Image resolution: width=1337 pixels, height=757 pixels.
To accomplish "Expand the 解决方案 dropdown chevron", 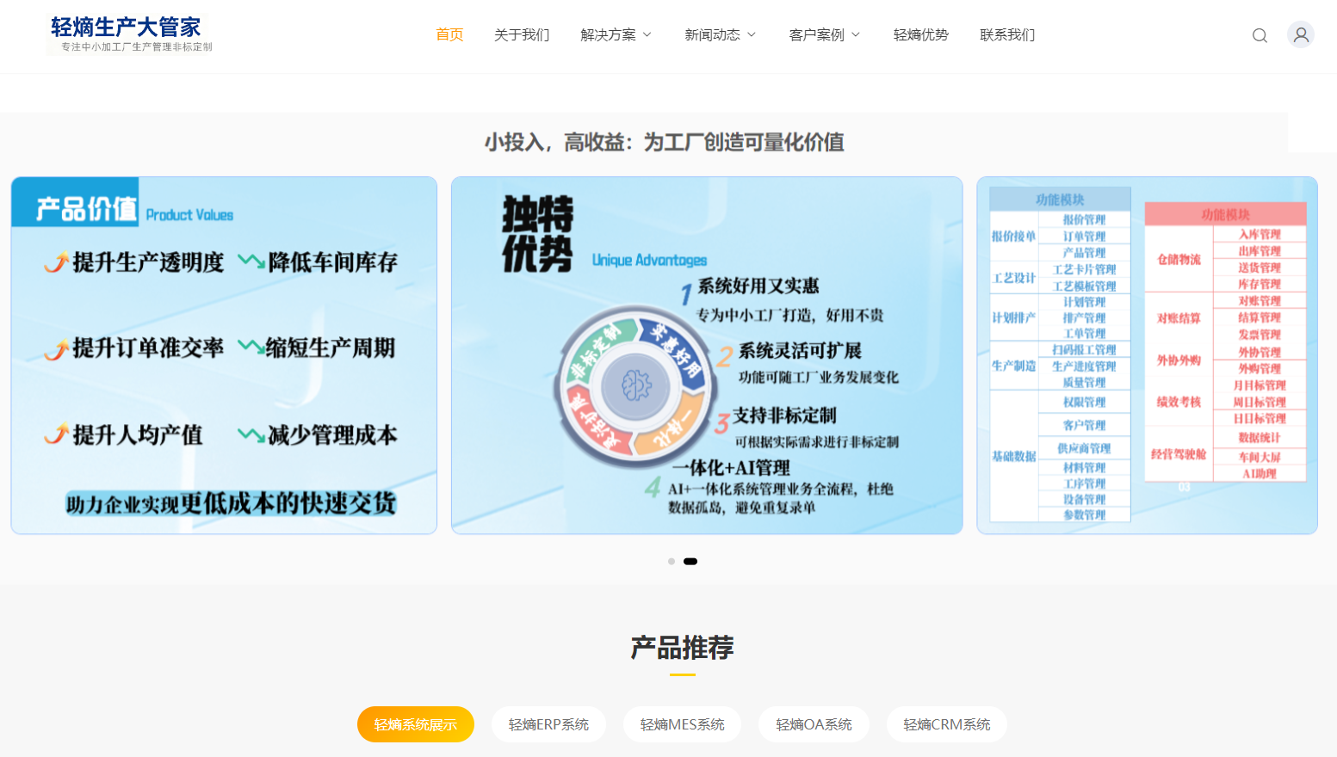I will pos(647,34).
